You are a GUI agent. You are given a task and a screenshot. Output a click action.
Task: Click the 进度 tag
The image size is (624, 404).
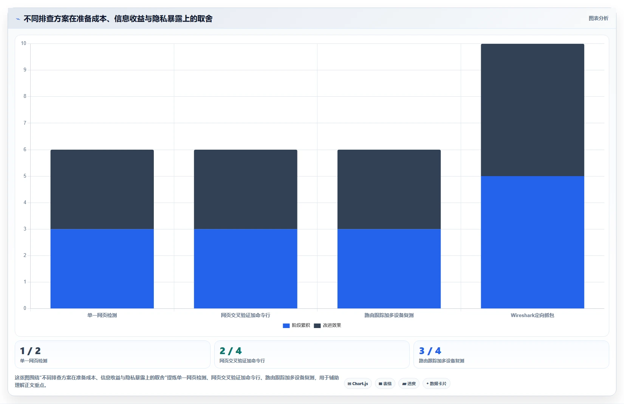coord(409,384)
